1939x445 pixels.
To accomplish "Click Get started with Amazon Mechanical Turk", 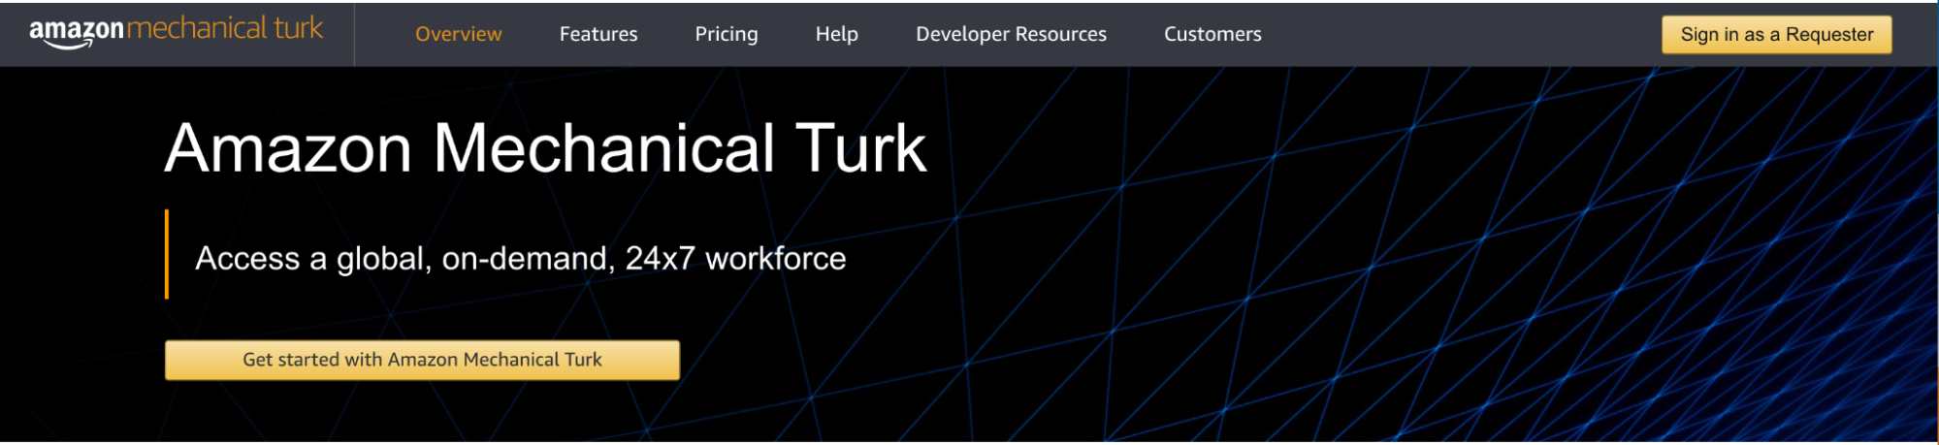I will point(422,360).
